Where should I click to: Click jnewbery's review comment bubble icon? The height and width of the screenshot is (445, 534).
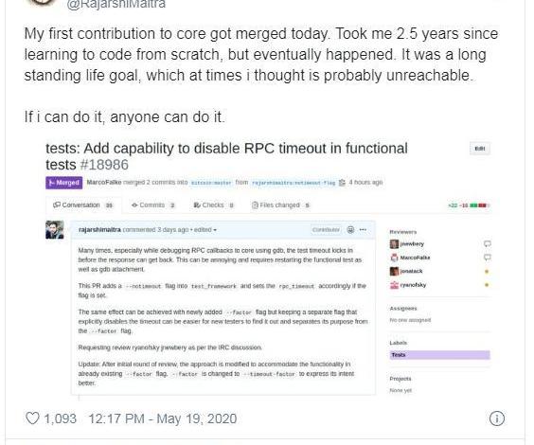pos(488,243)
